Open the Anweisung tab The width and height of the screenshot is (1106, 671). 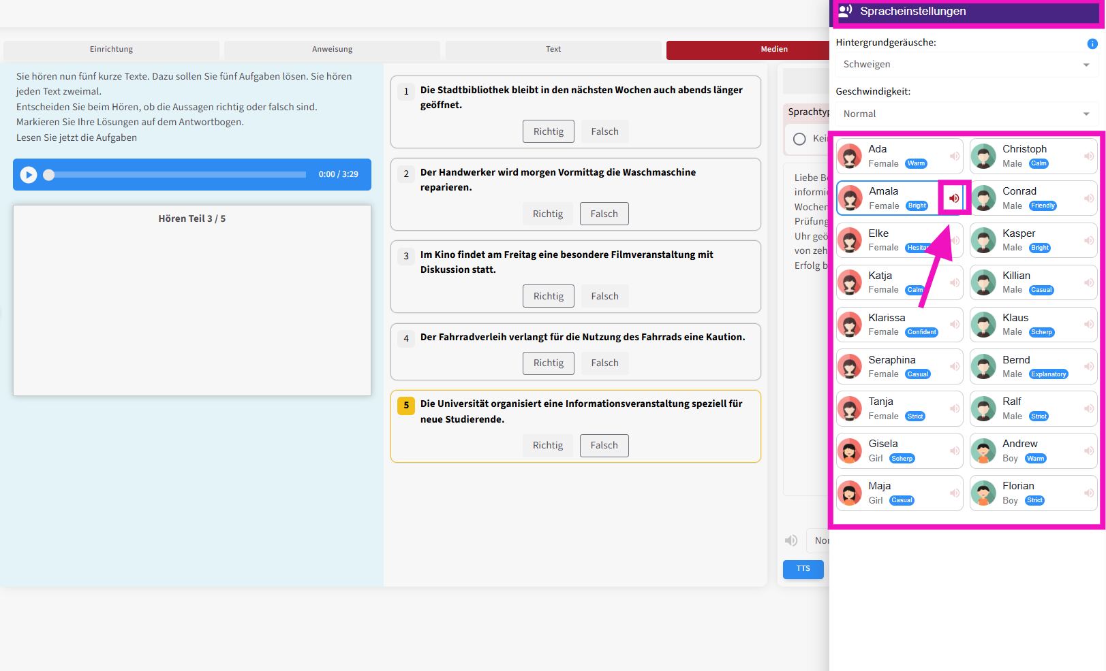[332, 50]
